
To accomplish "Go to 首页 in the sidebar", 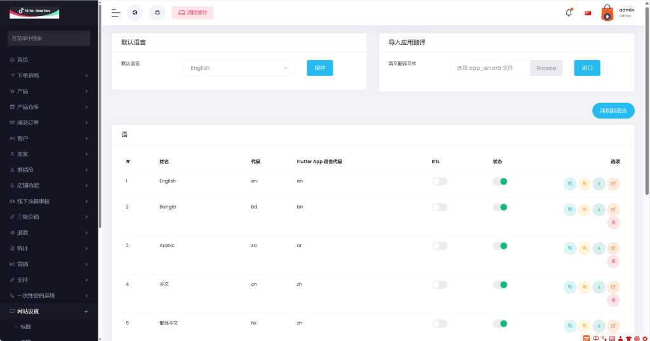I will [23, 60].
